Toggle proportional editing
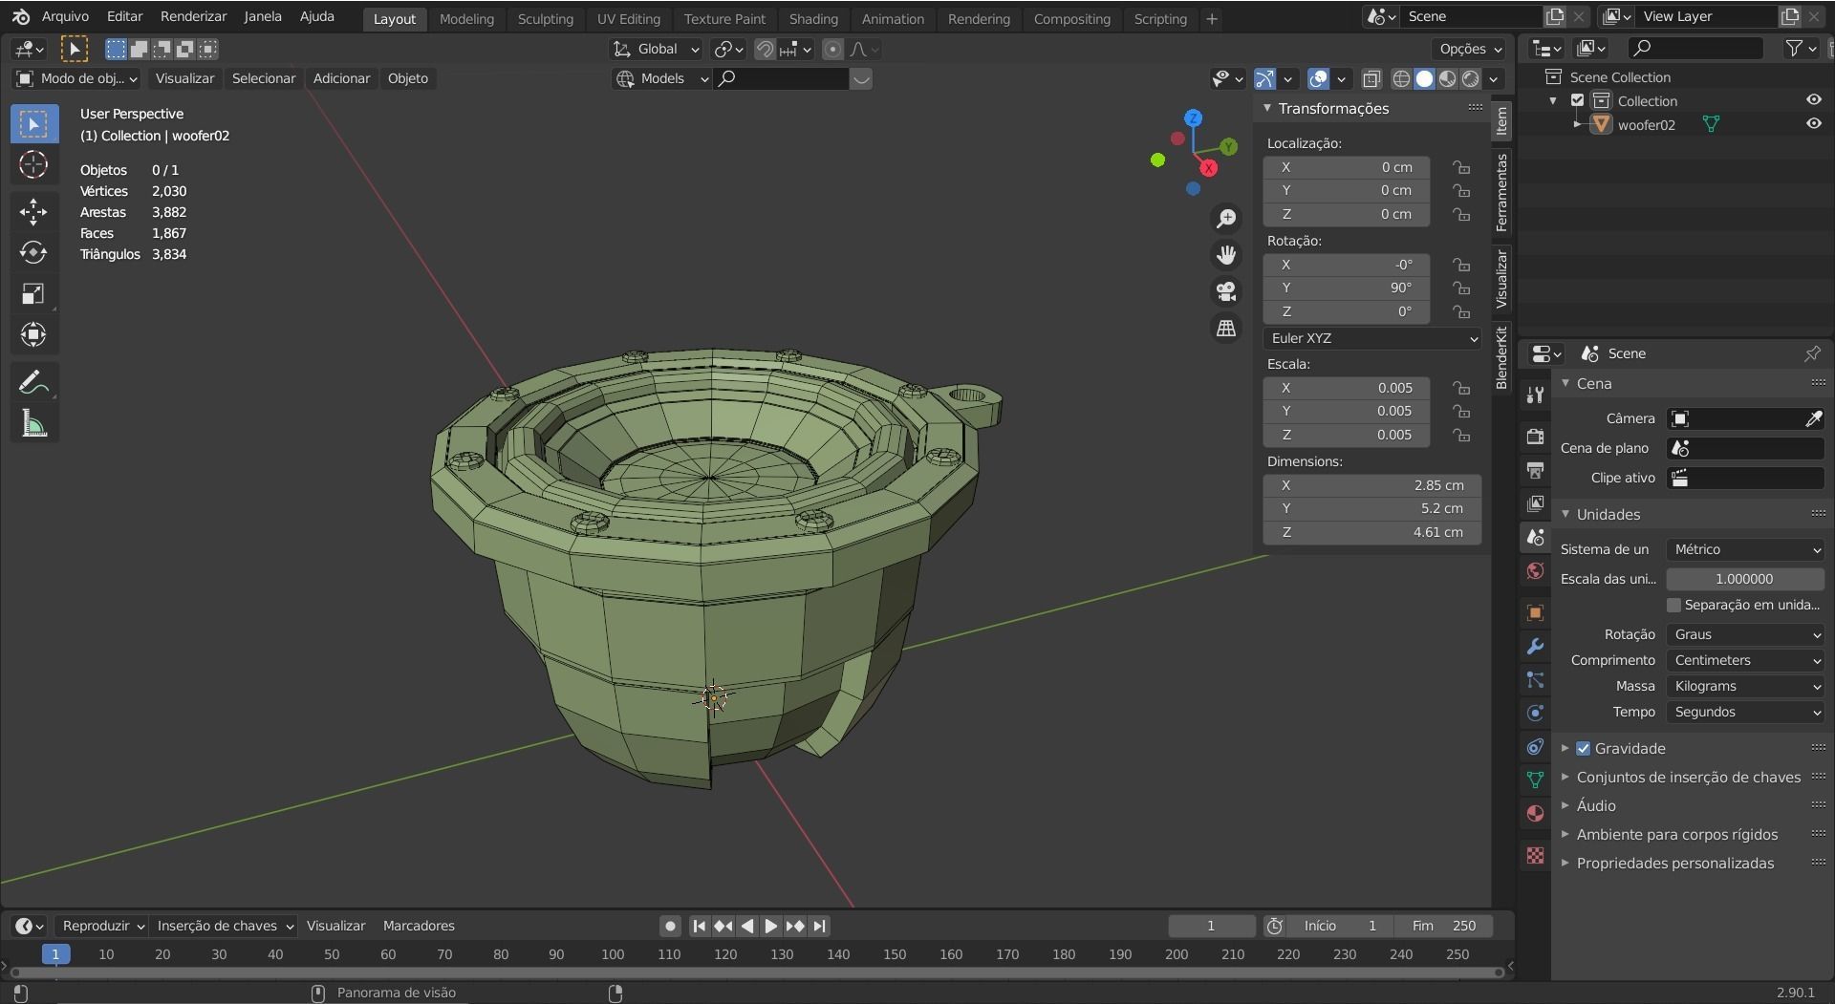The width and height of the screenshot is (1835, 1004). point(832,50)
